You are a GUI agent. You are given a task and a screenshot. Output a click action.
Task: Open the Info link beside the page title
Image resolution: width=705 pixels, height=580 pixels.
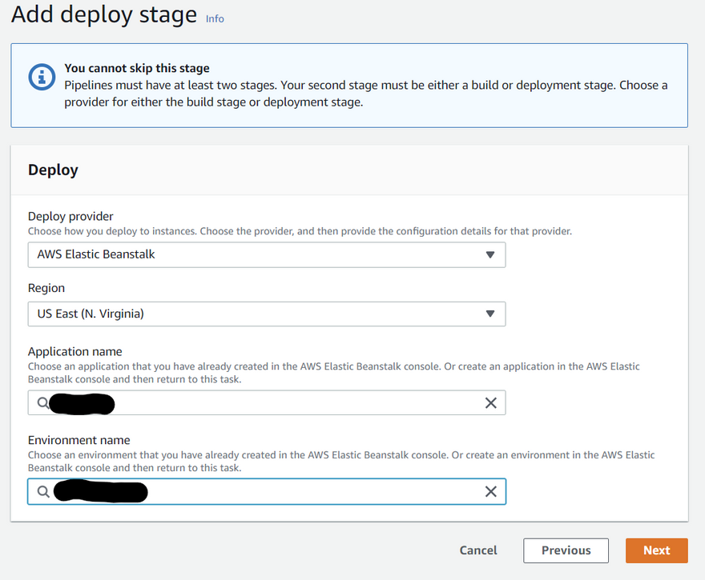[215, 18]
